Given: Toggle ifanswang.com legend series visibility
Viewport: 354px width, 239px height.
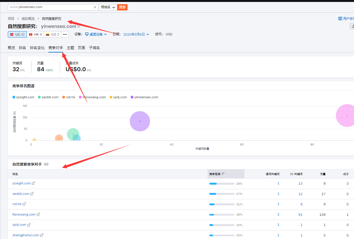Looking at the screenshot, I should [92, 97].
